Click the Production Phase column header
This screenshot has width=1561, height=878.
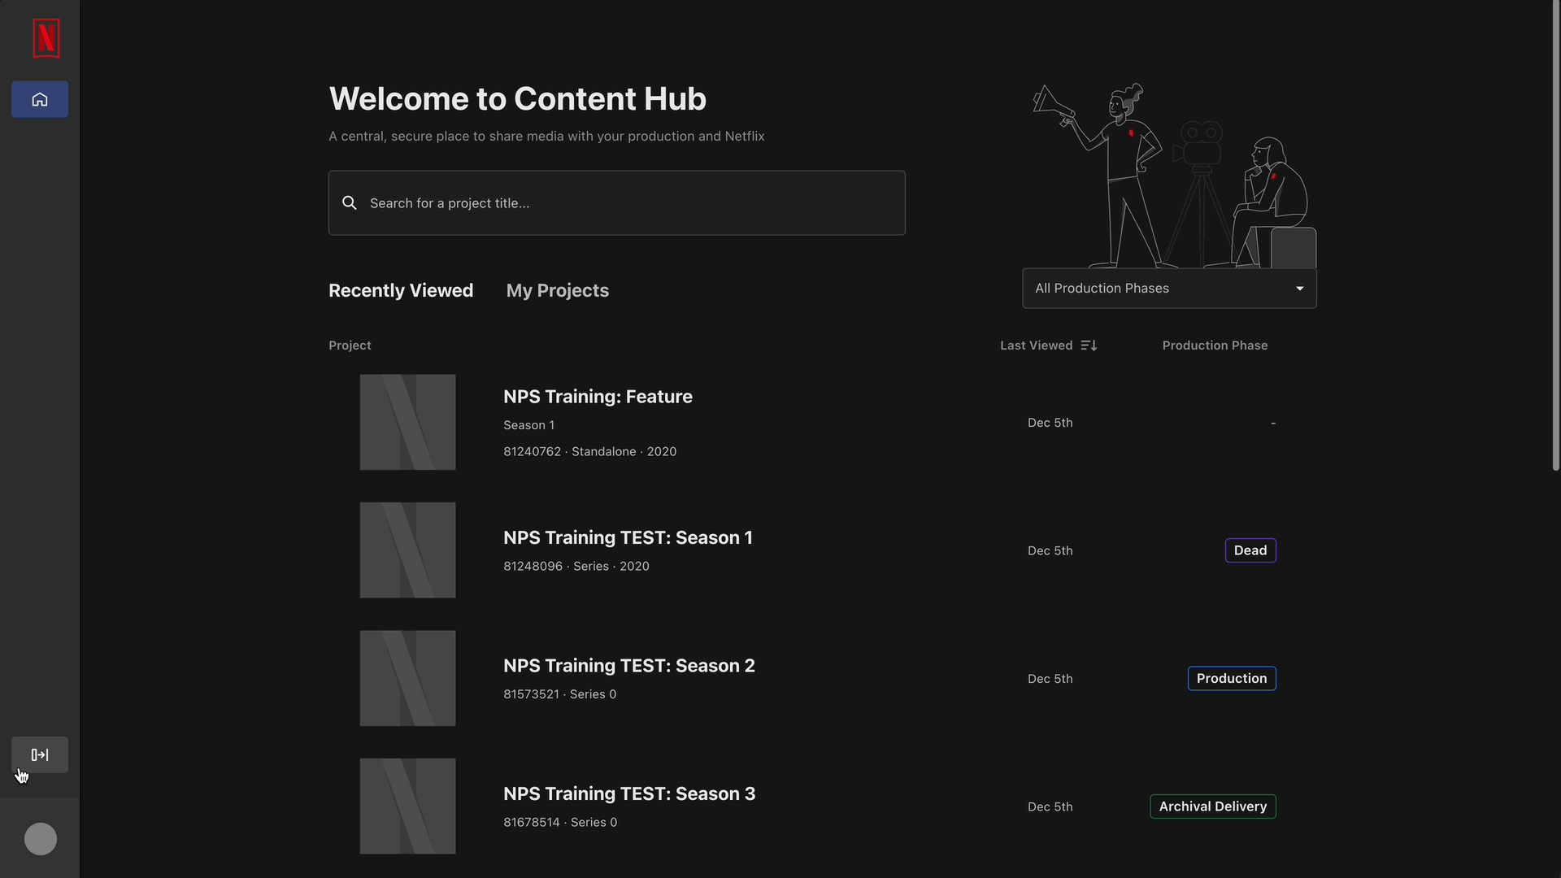click(1215, 346)
